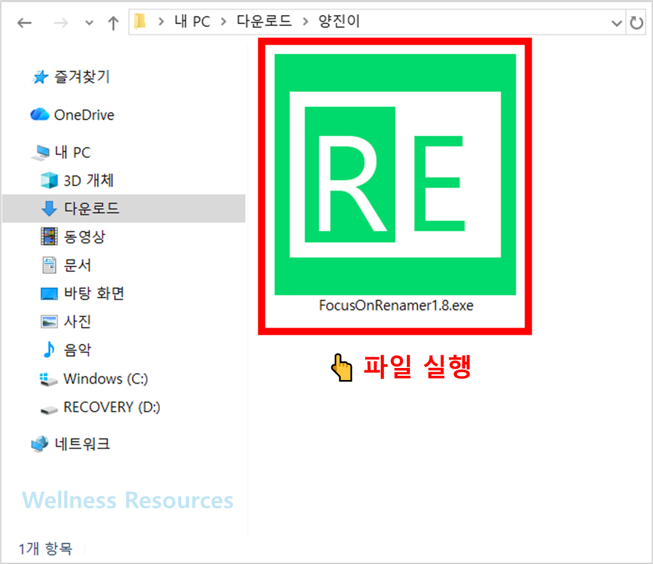Select OneDrive in navigation pane
The width and height of the screenshot is (653, 564).
84,115
